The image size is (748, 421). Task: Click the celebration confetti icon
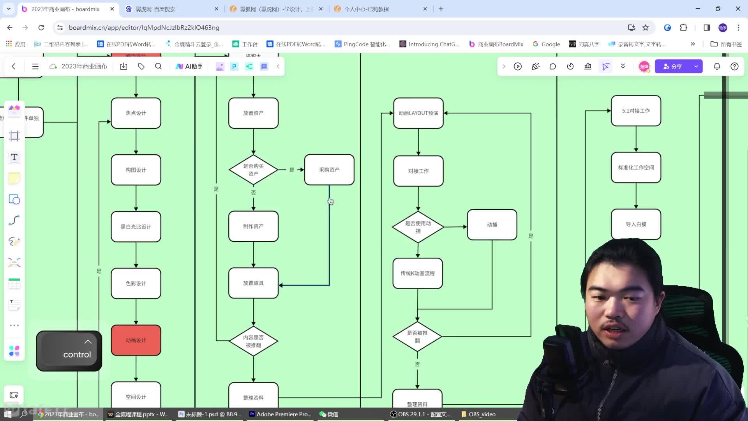coord(535,66)
